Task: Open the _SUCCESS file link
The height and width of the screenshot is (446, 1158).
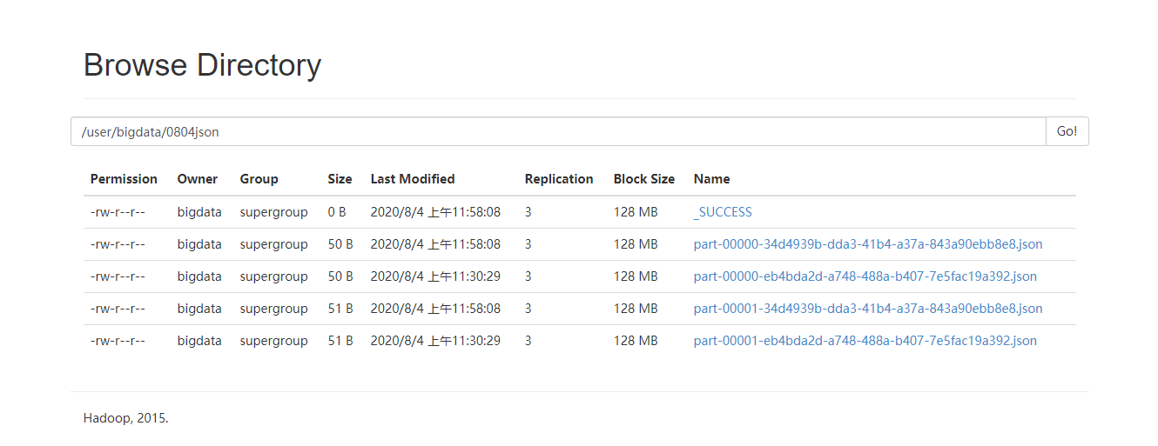Action: [723, 212]
